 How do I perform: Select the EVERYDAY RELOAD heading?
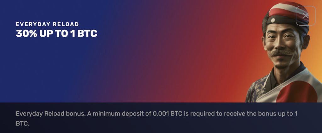[x=47, y=24]
